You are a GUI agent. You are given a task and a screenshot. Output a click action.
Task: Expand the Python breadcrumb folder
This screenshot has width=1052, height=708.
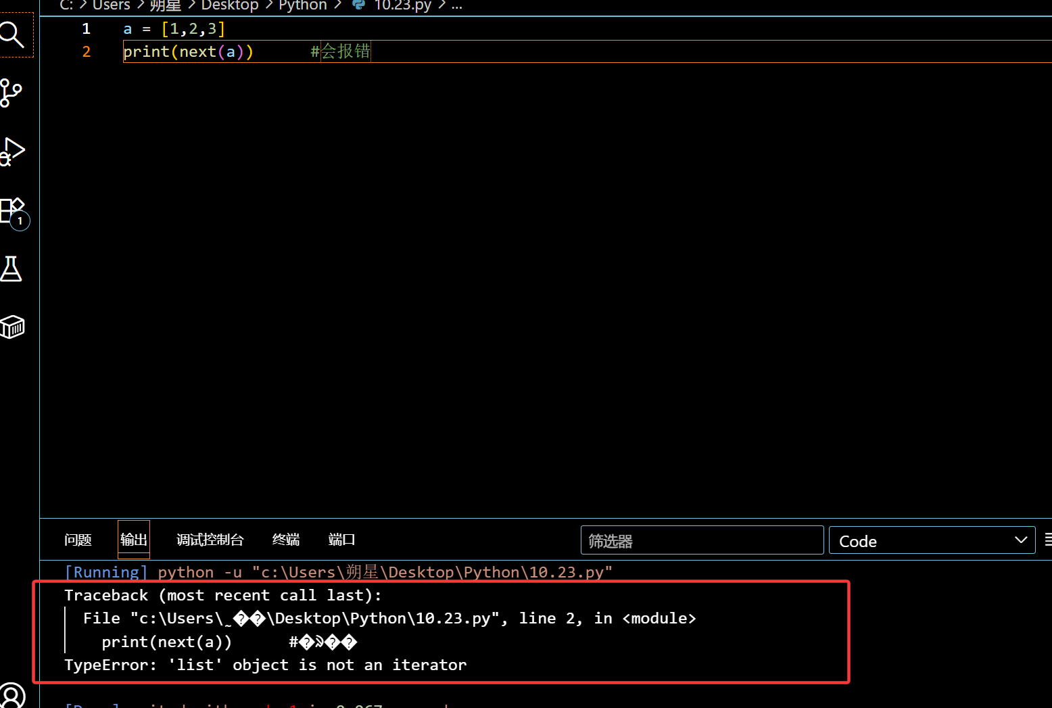click(x=302, y=5)
